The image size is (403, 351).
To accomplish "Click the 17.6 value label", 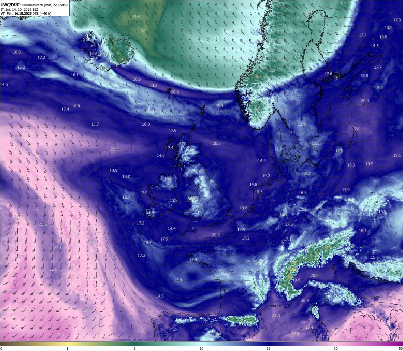I will pos(328,74).
